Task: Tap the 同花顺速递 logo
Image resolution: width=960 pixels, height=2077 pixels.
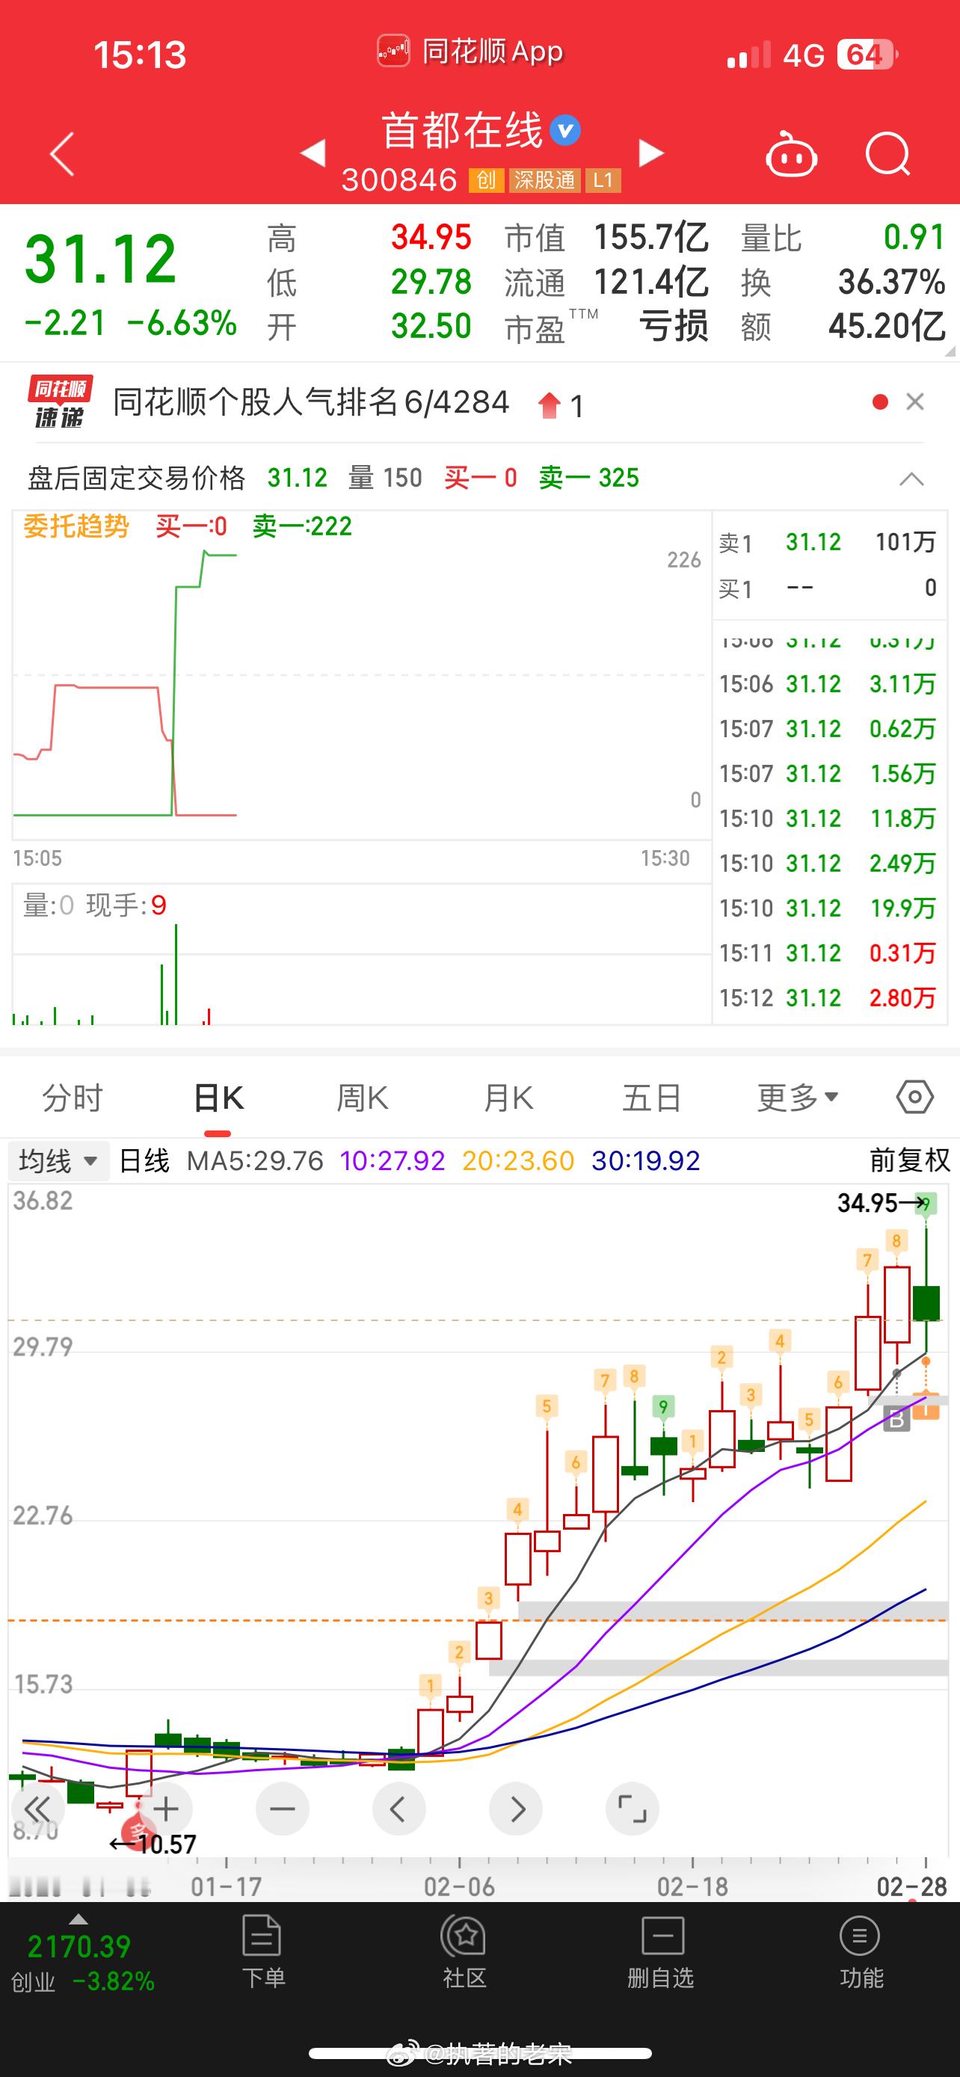Action: (x=60, y=401)
